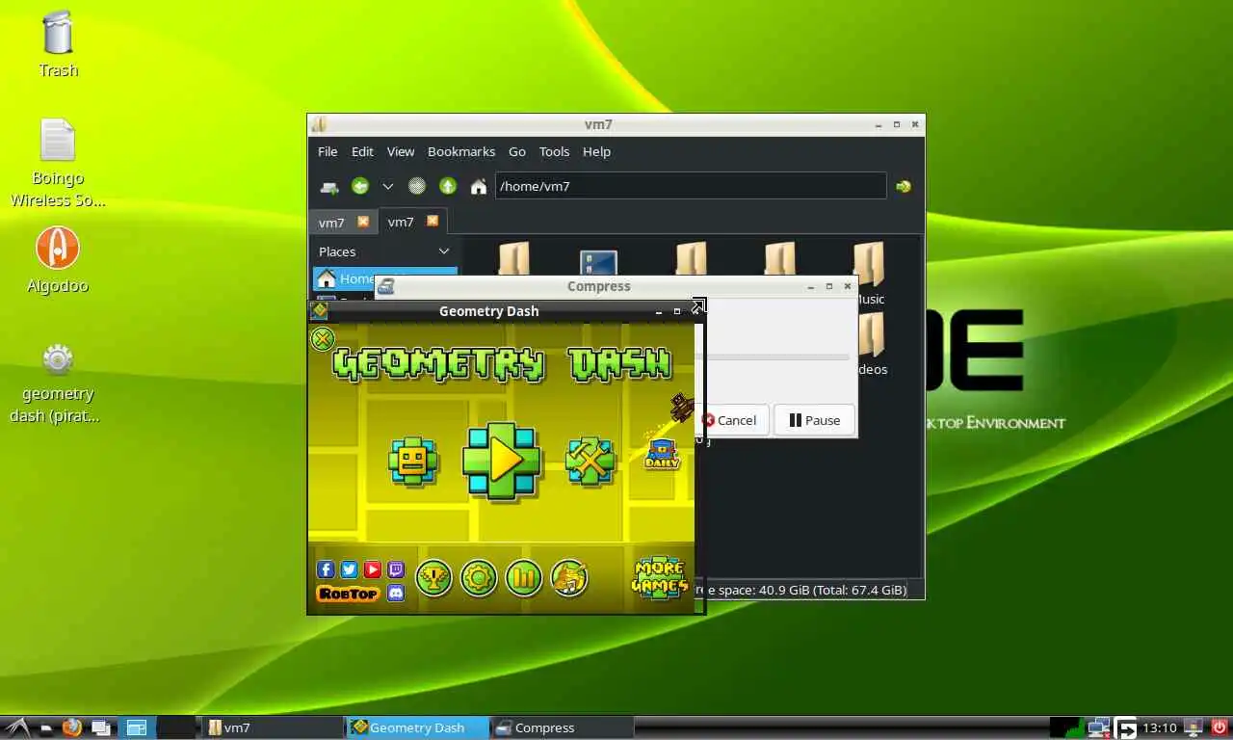Start playing with the big Play button
This screenshot has height=740, width=1233.
click(500, 461)
